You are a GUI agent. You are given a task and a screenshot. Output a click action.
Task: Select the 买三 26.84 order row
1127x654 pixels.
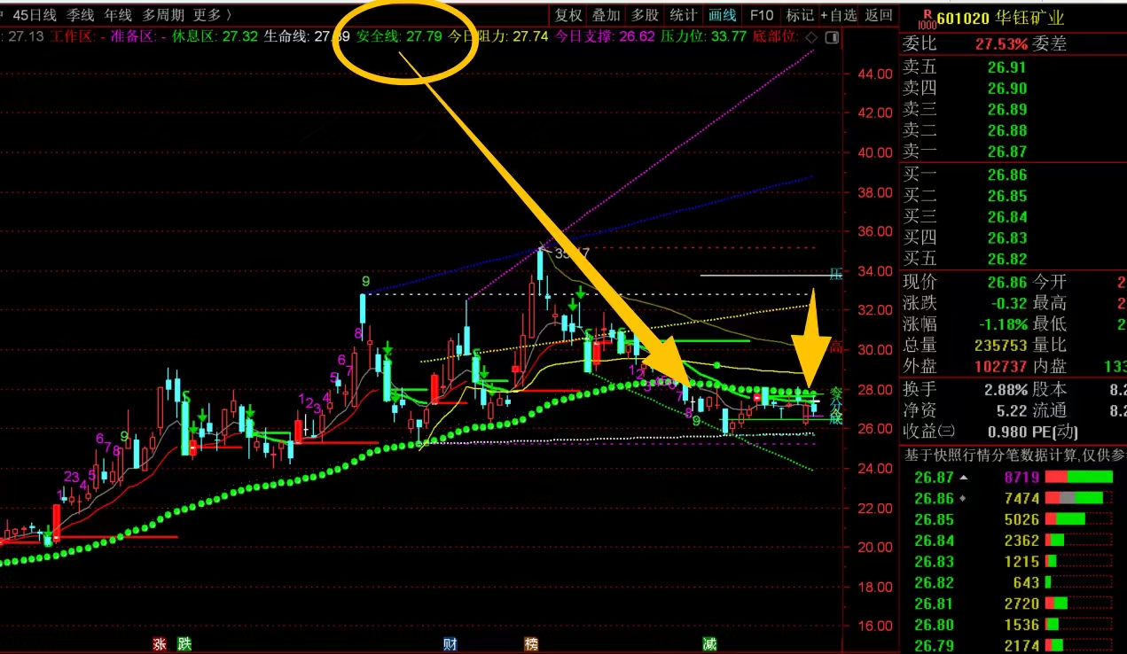tap(1013, 217)
